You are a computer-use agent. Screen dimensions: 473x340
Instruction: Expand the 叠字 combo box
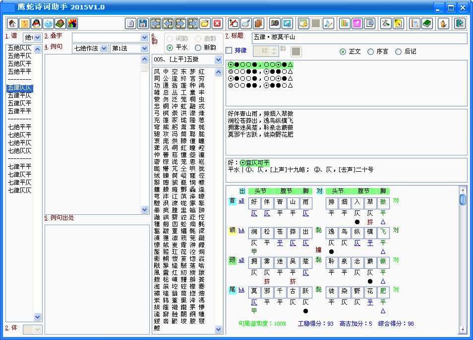coord(144,38)
